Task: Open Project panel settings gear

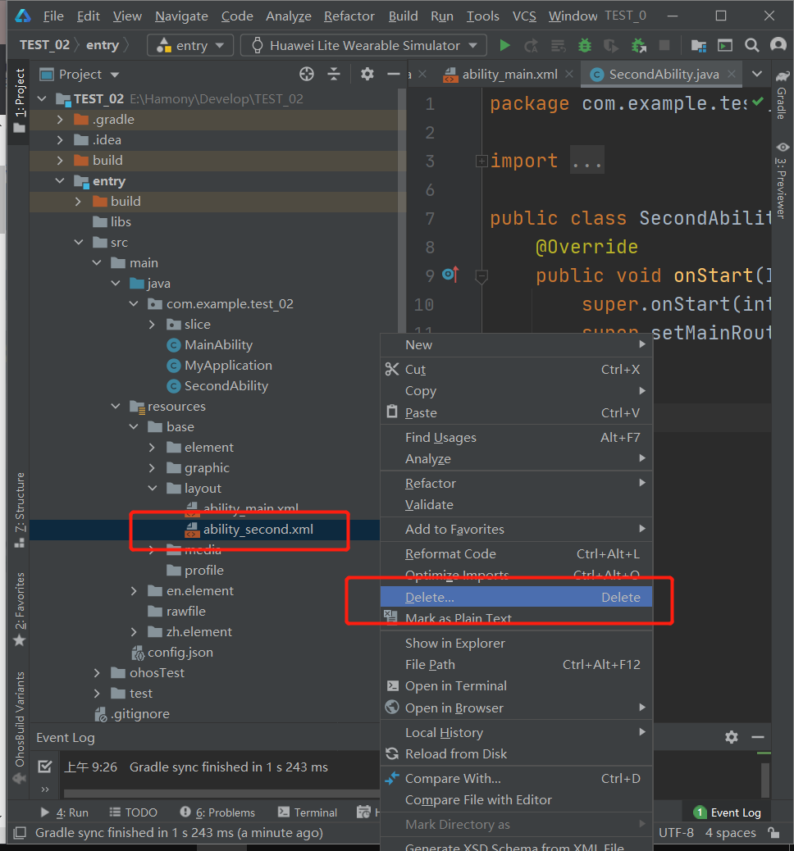Action: 367,74
